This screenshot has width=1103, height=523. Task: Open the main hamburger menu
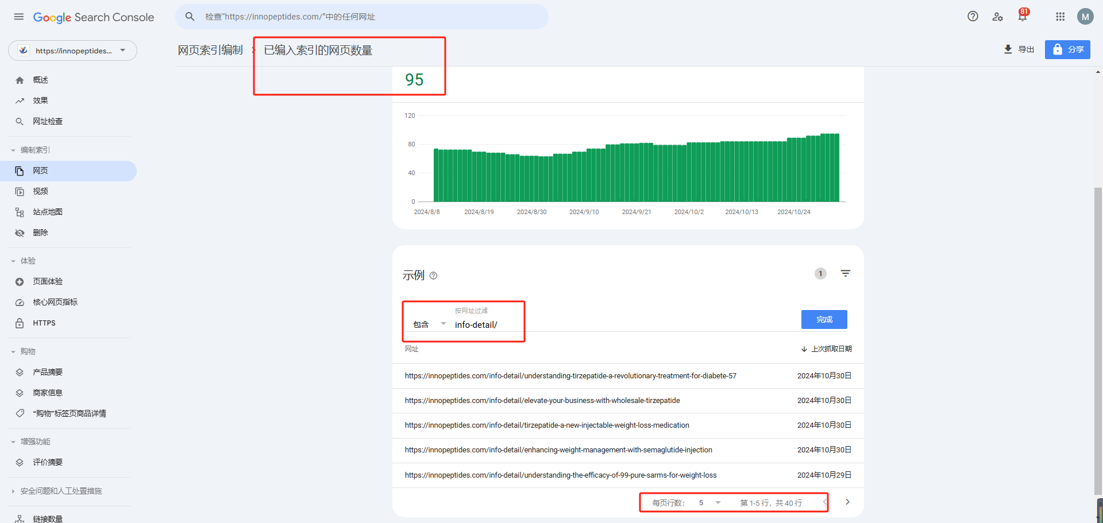(x=19, y=17)
